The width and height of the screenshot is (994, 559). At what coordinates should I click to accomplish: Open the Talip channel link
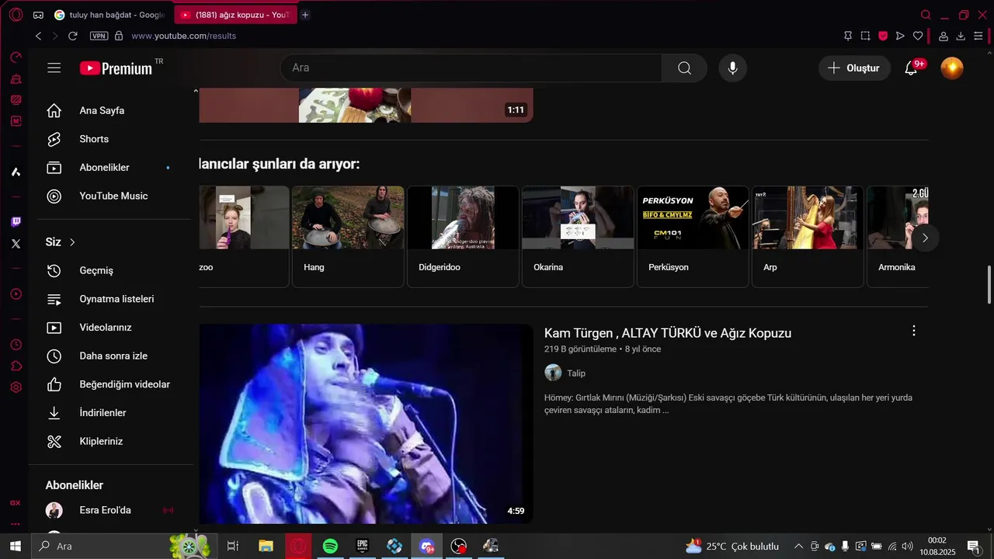pyautogui.click(x=576, y=373)
